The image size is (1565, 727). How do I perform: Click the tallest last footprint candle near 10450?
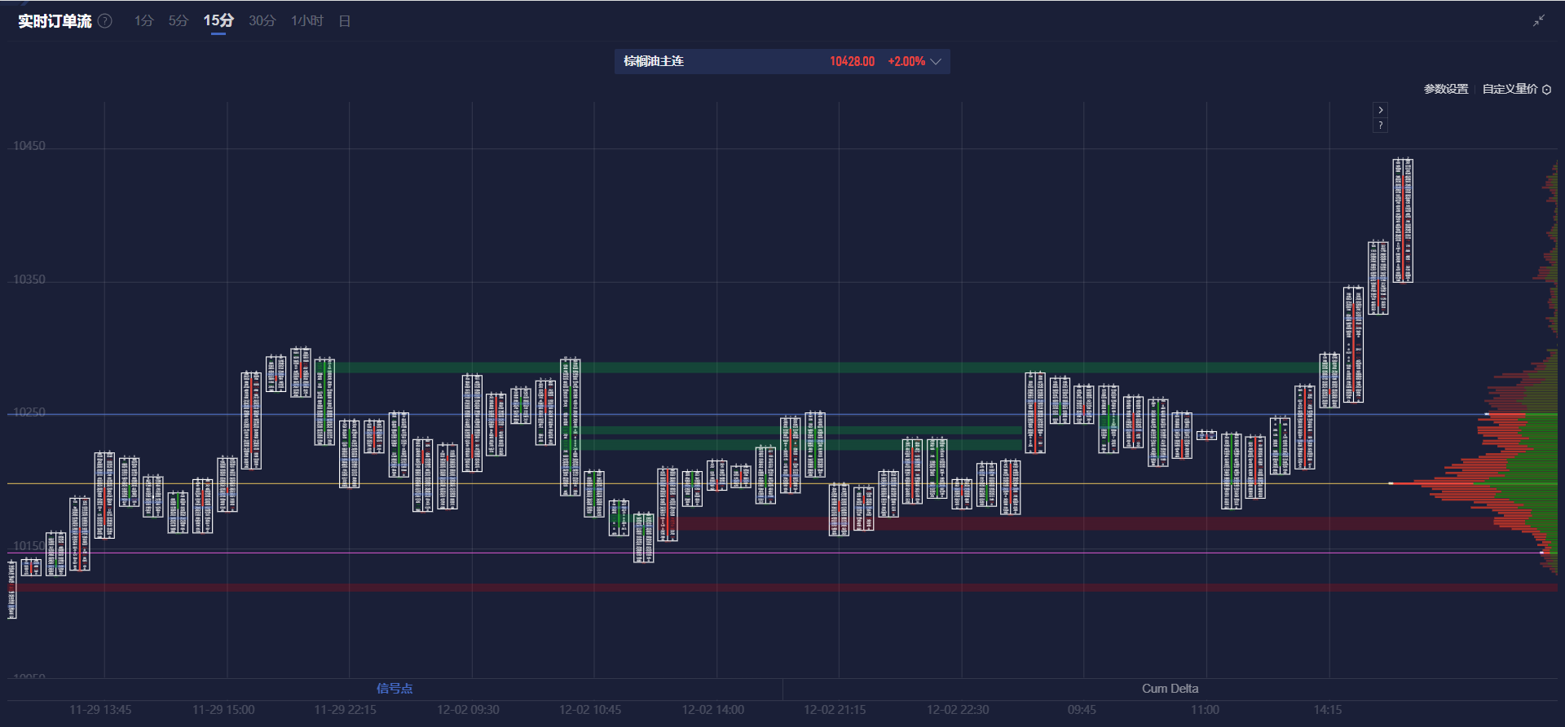1403,221
